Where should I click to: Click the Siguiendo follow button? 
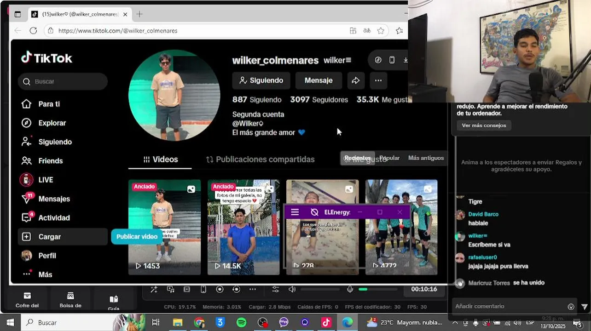[261, 80]
